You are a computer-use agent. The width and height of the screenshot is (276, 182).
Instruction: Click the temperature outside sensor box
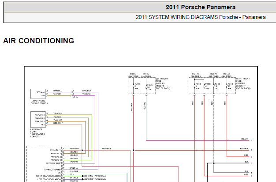[38, 94]
